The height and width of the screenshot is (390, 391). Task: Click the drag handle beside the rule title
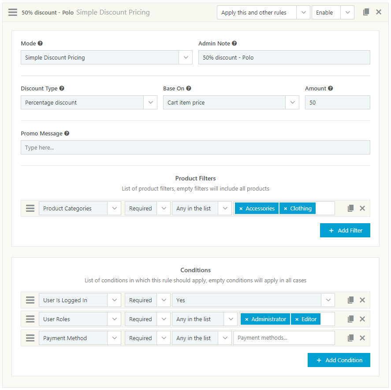point(13,12)
